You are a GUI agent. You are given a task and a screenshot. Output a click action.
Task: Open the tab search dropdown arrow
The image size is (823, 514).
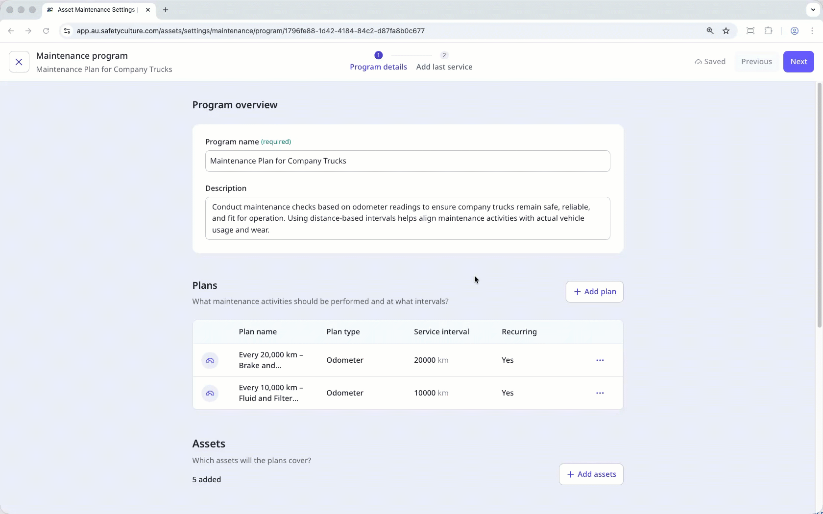(x=813, y=10)
